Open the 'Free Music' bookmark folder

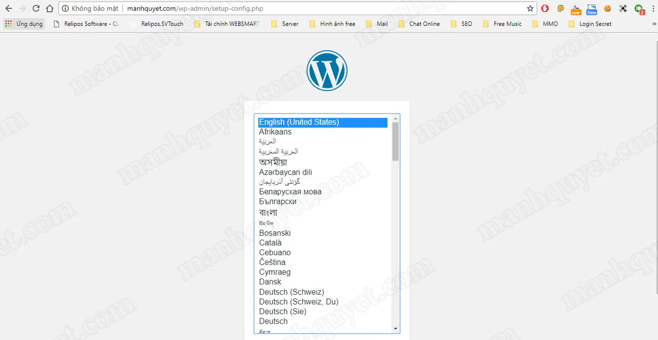(x=502, y=24)
